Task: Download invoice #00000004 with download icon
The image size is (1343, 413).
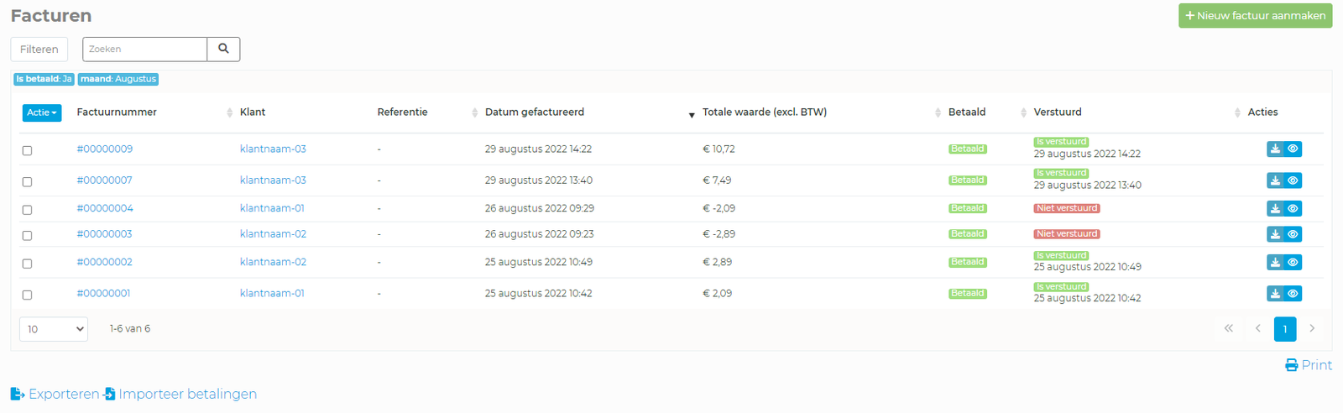Action: [x=1275, y=208]
